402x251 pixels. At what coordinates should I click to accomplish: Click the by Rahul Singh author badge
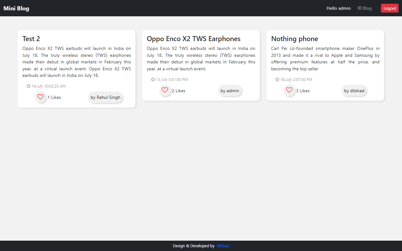point(106,97)
